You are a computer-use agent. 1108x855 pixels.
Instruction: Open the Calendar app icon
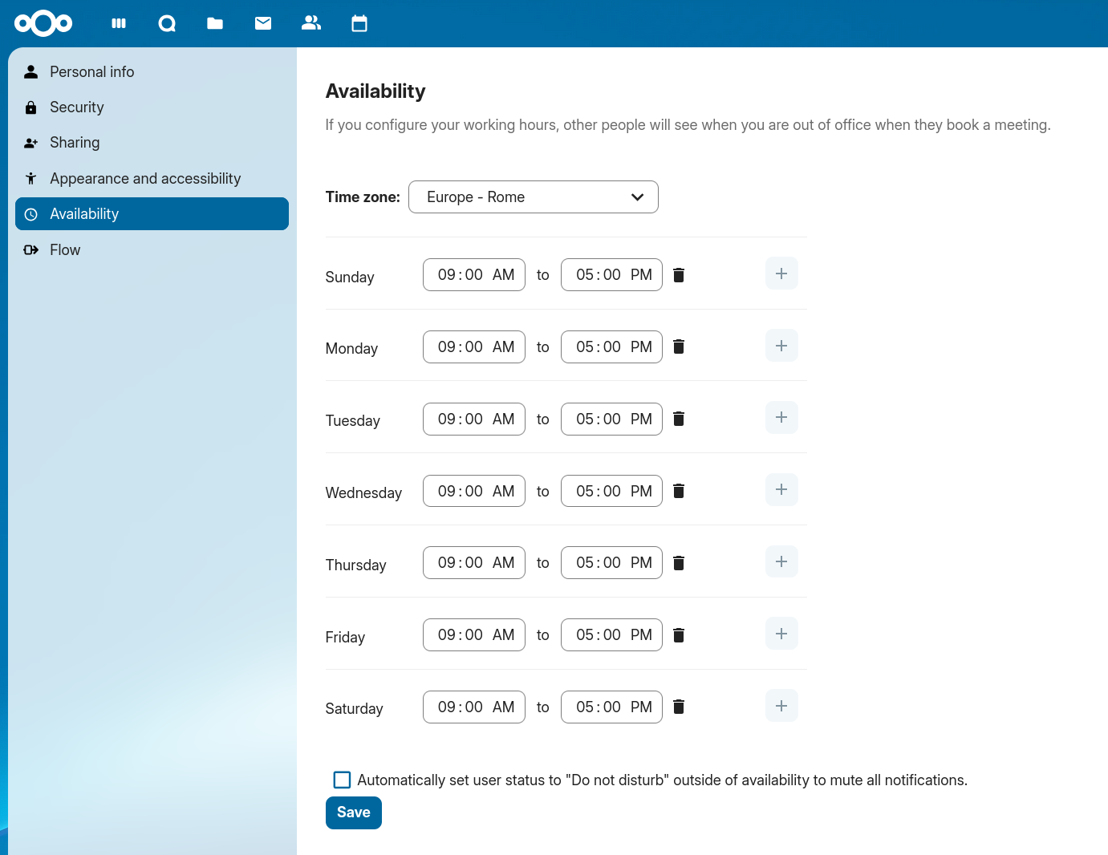click(x=359, y=23)
